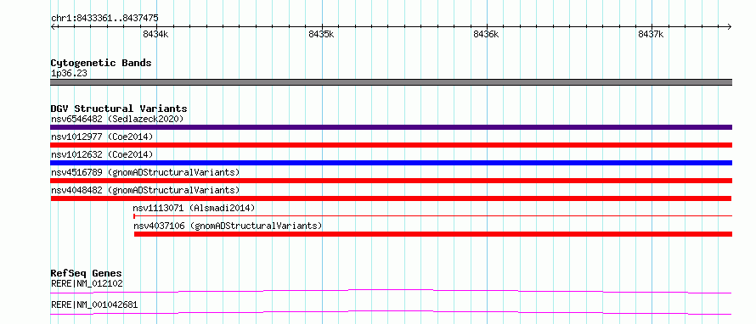Select the RefSeq Genes track title
This screenshot has width=756, height=324.
[86, 274]
